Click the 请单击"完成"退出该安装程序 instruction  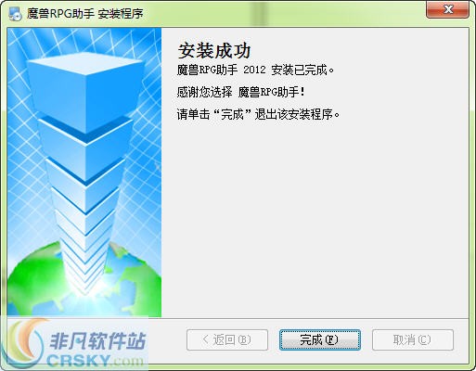coord(258,114)
